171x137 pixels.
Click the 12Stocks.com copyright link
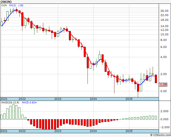point(160,135)
